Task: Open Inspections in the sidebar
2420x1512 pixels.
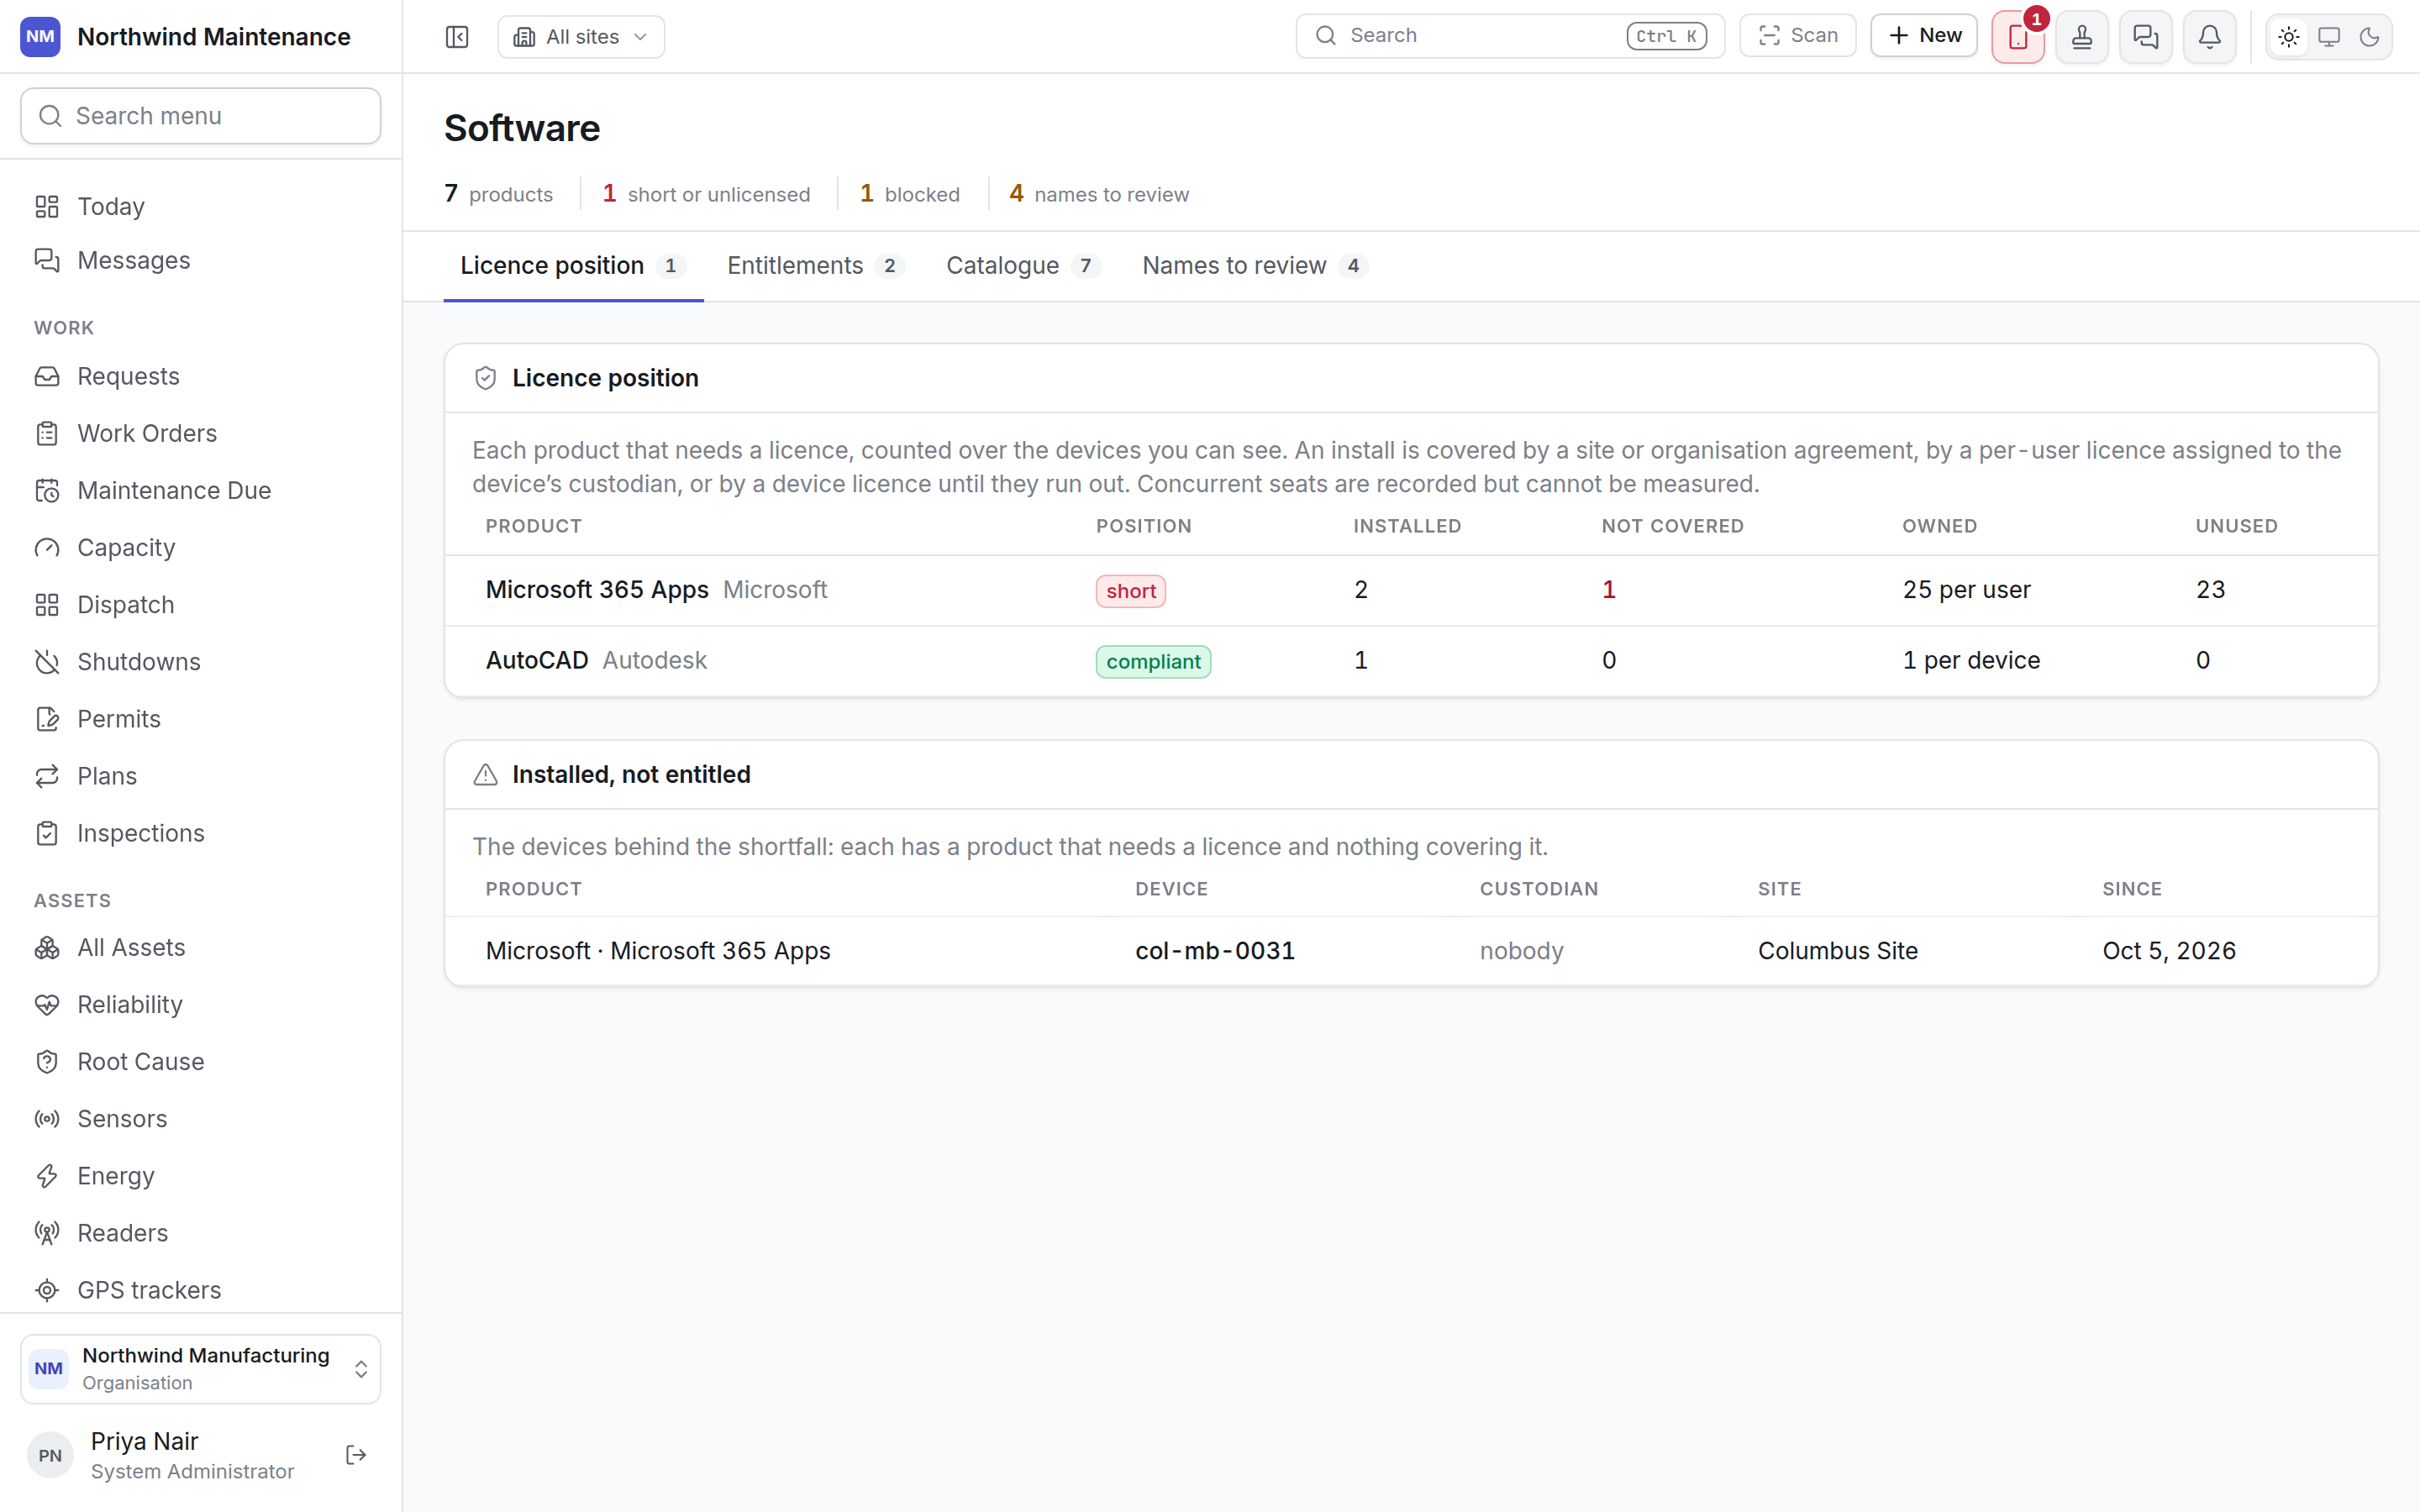Action: [x=201, y=833]
